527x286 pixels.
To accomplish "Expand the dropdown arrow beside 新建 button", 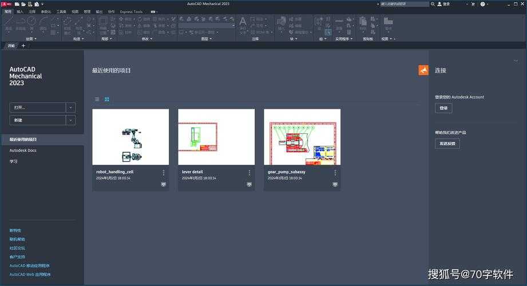I will pos(70,120).
